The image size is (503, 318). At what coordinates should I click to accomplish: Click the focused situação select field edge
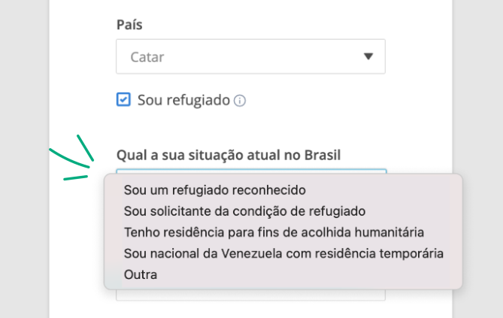pyautogui.click(x=251, y=171)
